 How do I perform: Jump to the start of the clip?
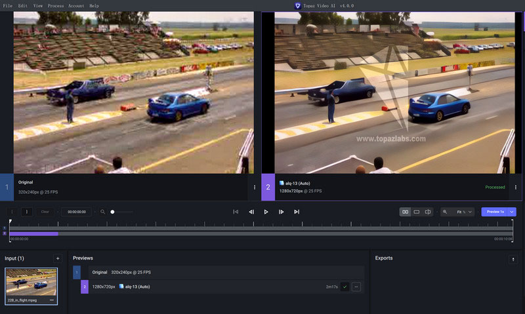click(236, 212)
